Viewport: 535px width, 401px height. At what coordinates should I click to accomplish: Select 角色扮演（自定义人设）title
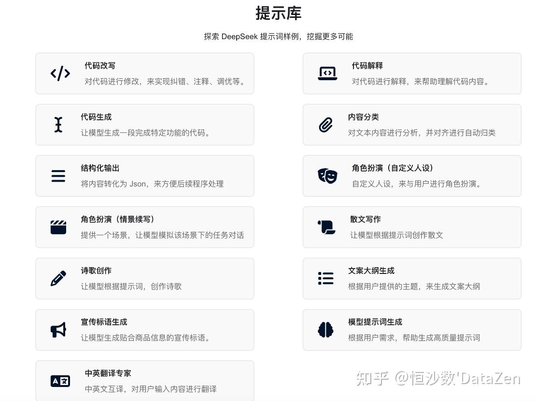click(393, 168)
